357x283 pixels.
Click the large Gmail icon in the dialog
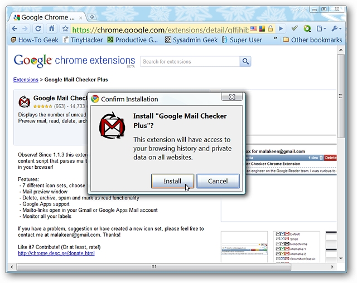coord(112,125)
